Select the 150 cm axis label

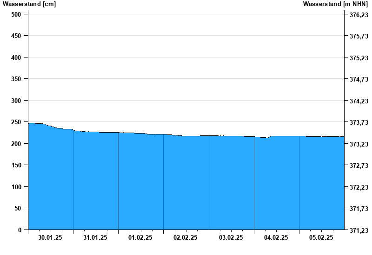(x=16, y=165)
